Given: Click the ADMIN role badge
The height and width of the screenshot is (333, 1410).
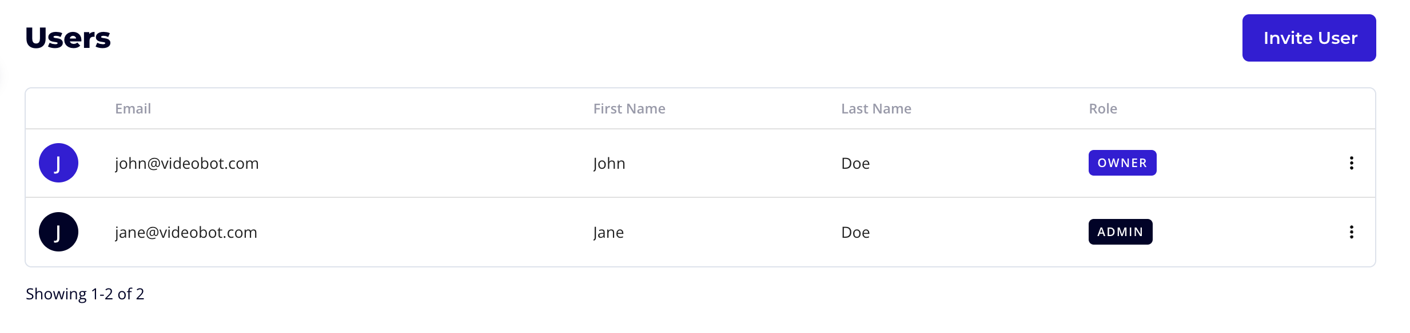Looking at the screenshot, I should point(1120,232).
